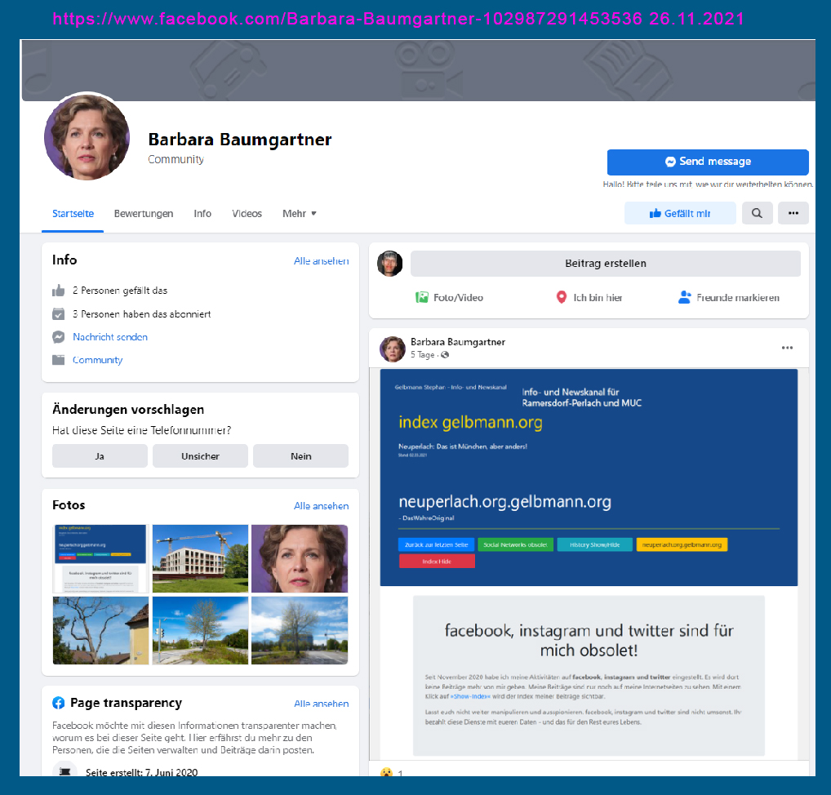Click the Nachricht senden link
This screenshot has width=831, height=795.
pyautogui.click(x=110, y=337)
